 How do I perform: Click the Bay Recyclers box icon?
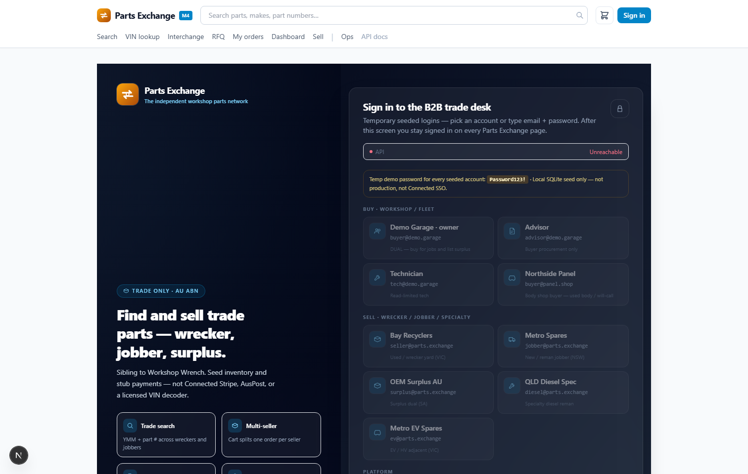point(377,339)
